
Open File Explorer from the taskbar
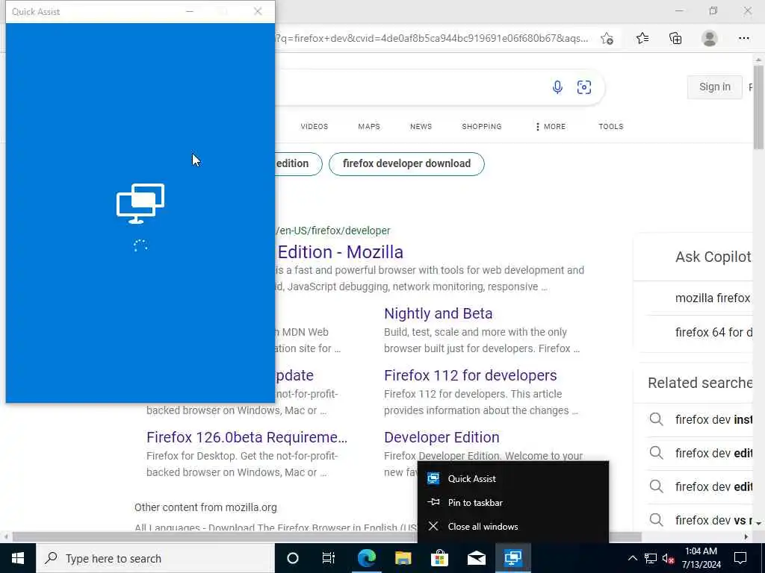(x=403, y=558)
